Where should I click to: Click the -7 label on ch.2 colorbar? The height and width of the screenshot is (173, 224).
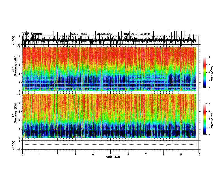tap(209, 135)
